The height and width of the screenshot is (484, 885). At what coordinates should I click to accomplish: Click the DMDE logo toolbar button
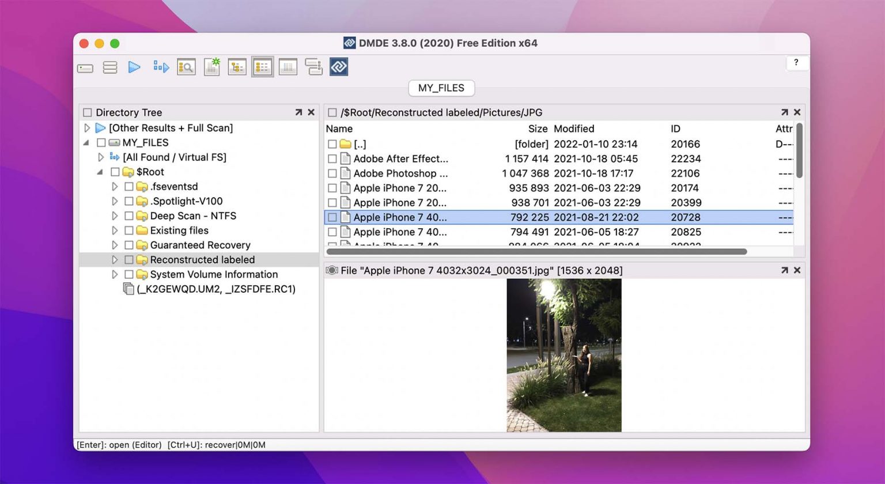click(338, 67)
